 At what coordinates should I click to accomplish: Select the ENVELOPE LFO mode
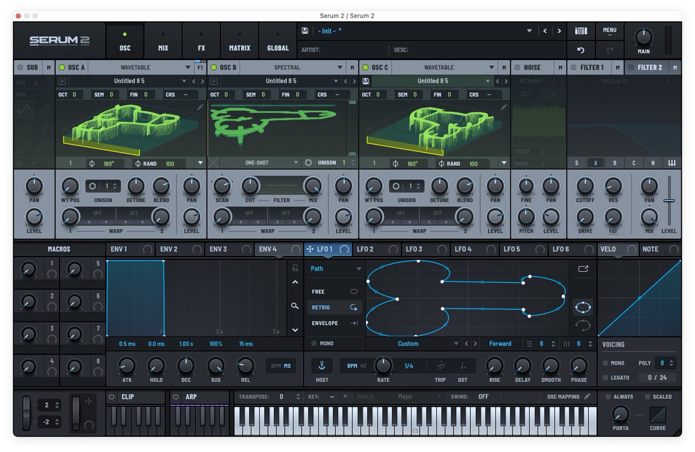pyautogui.click(x=335, y=323)
